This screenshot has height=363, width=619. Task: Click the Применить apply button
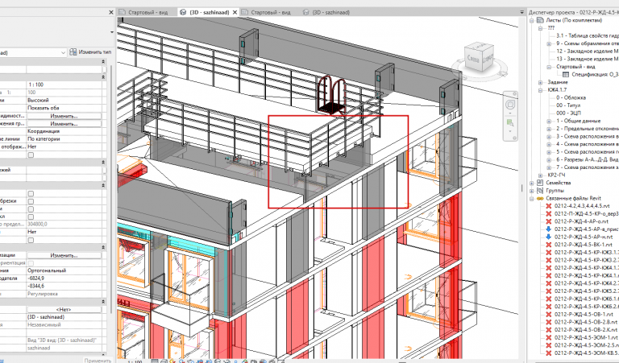click(x=97, y=361)
